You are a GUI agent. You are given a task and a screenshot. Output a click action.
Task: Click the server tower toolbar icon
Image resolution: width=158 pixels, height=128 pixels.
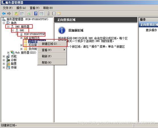coord(48,13)
